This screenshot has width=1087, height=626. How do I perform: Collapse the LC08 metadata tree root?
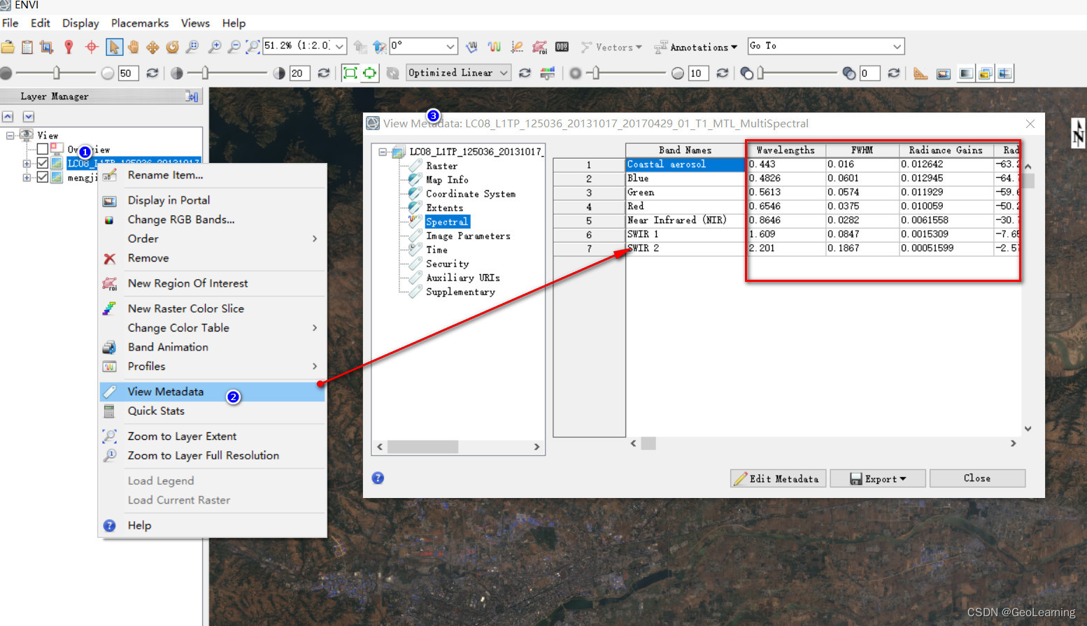click(383, 152)
